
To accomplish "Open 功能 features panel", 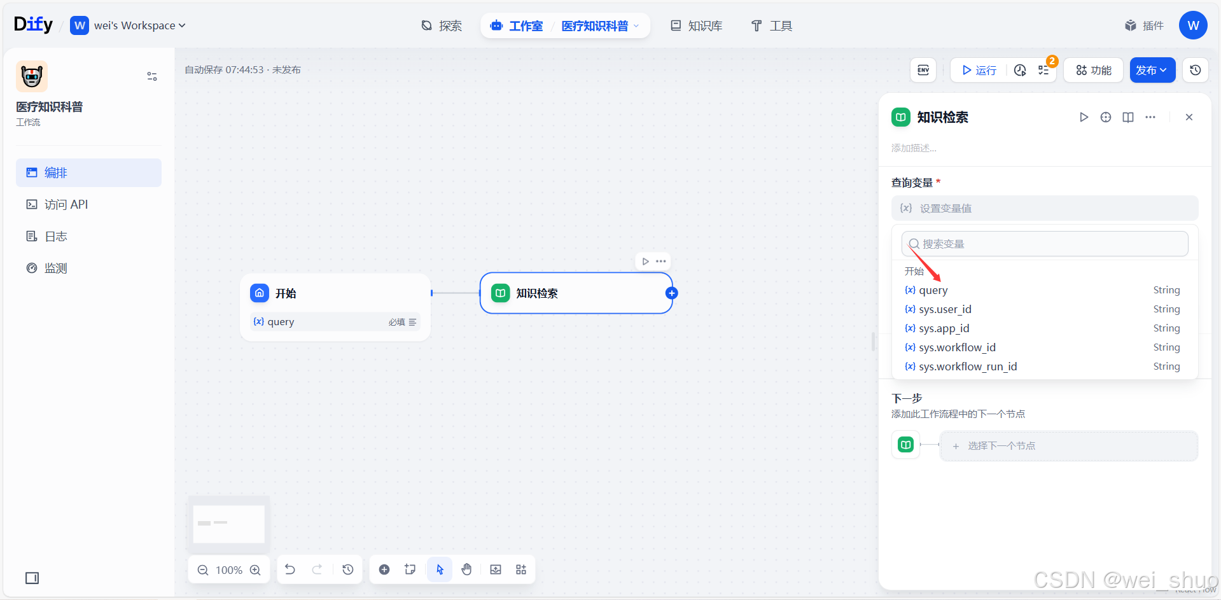I will (1094, 70).
